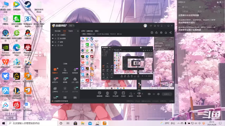Click the T-shirt skin icon in the title bar
Image resolution: width=225 pixels, height=126 pixels.
pyautogui.click(x=158, y=26)
